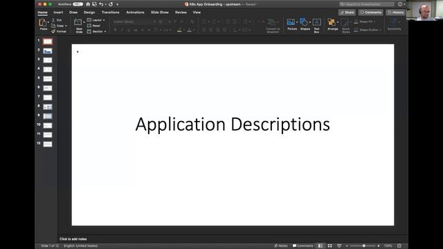The image size is (443, 249).
Task: Click the Copy icon in ribbon
Action: pos(53,26)
